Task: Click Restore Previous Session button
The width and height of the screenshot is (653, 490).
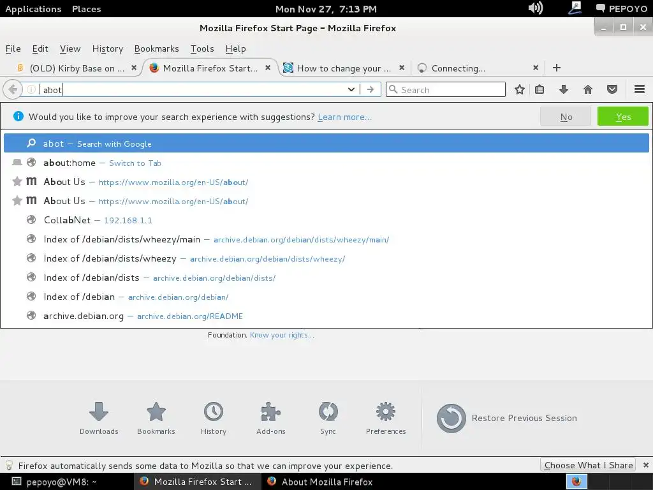Action: 507,418
